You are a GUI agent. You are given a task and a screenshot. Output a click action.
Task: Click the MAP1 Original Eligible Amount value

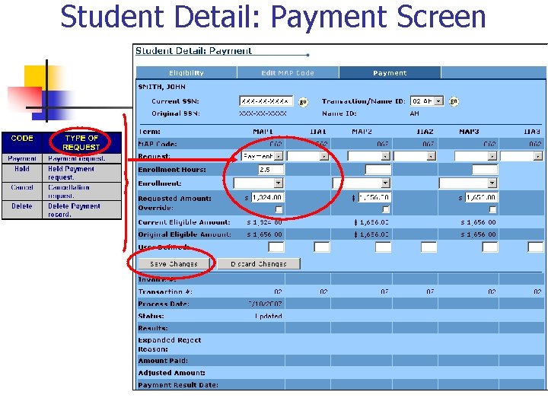(x=265, y=234)
